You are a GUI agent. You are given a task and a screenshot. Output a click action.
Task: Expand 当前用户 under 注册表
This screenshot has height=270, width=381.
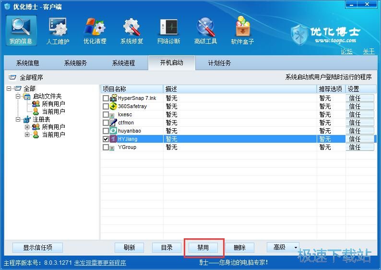[27, 135]
